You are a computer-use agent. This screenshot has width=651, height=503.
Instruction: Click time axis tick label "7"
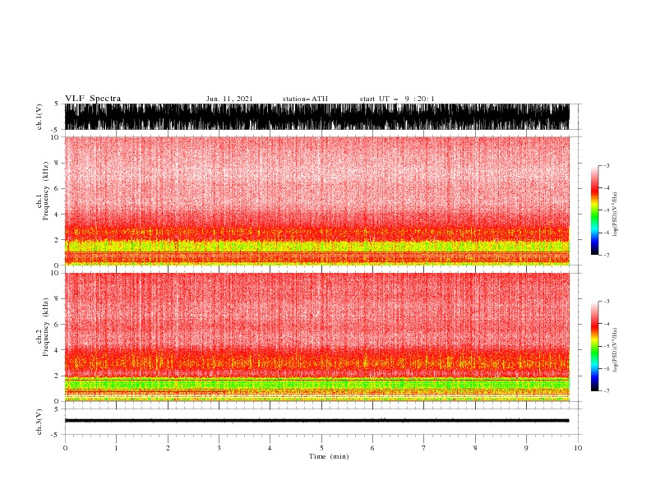[424, 448]
